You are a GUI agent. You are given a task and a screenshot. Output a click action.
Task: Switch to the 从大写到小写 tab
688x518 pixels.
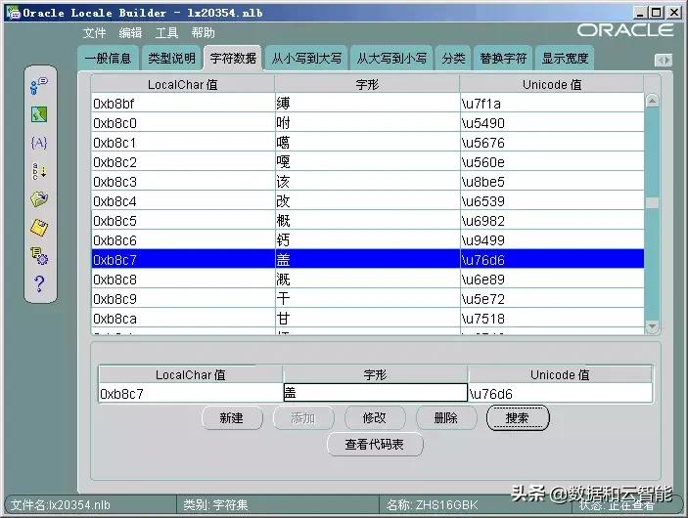tap(391, 58)
